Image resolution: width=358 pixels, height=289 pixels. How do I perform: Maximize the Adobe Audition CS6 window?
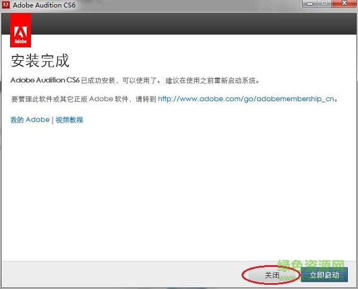[324, 4]
